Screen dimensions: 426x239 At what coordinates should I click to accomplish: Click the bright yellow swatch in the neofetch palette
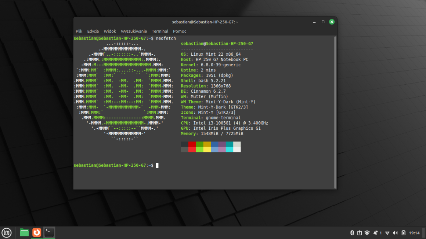pos(207,150)
